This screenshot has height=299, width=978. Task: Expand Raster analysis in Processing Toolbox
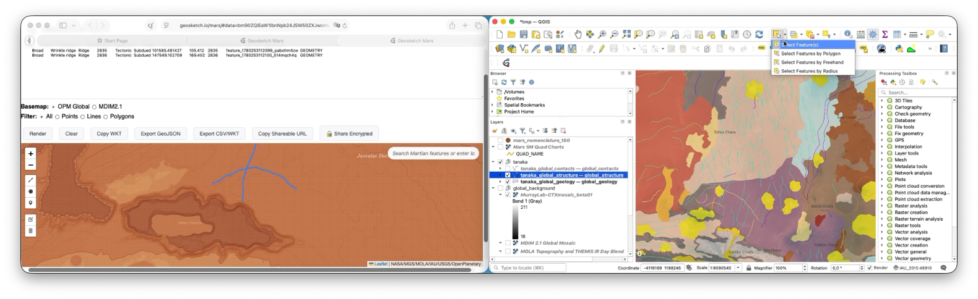[x=882, y=206]
